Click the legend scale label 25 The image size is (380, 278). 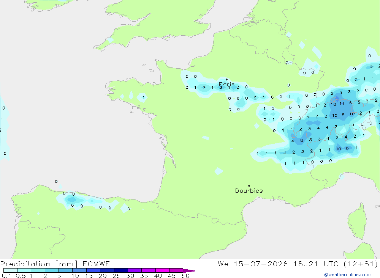point(116,276)
